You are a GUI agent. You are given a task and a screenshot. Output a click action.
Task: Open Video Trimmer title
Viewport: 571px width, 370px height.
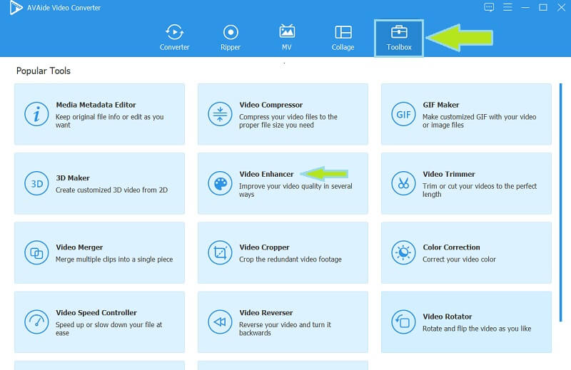pyautogui.click(x=449, y=174)
